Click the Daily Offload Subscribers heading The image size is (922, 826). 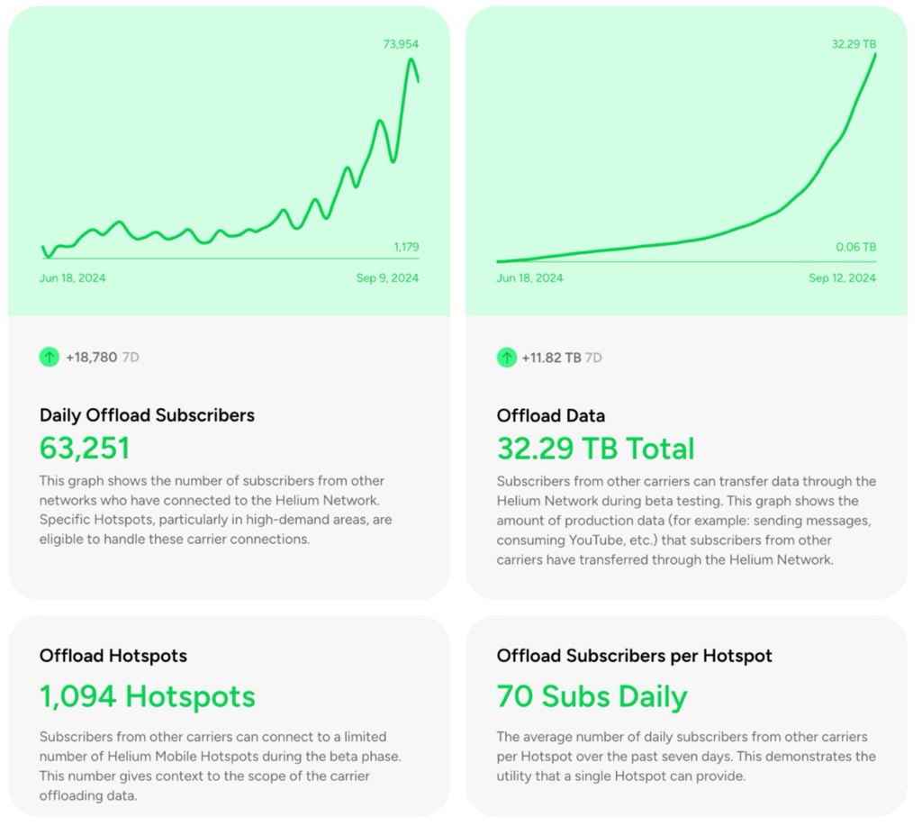point(147,415)
